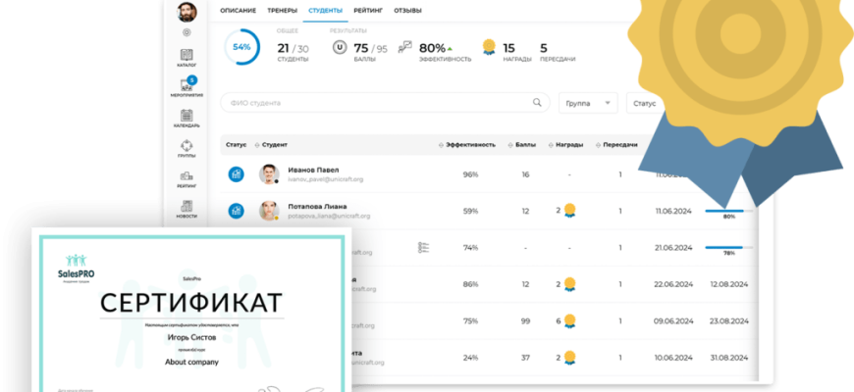
Task: Click status icon for Иванов Павел
Action: 236,174
